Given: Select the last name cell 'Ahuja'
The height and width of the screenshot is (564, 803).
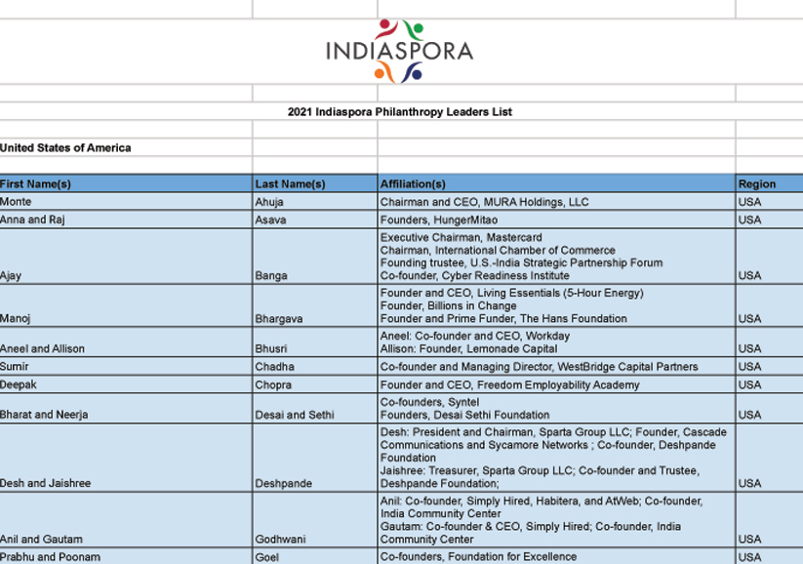Looking at the screenshot, I should tap(315, 202).
